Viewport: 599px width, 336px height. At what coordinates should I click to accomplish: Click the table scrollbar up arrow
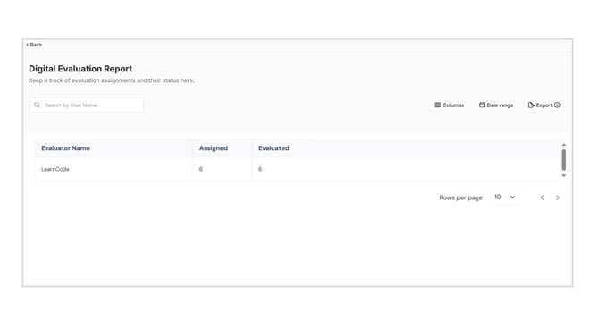click(564, 145)
